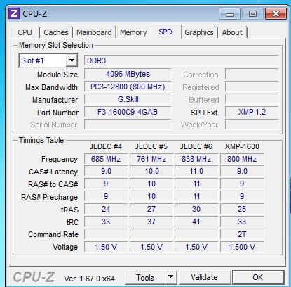The height and width of the screenshot is (287, 291).
Task: Click the Max Bandwidth label
Action: [x=51, y=87]
